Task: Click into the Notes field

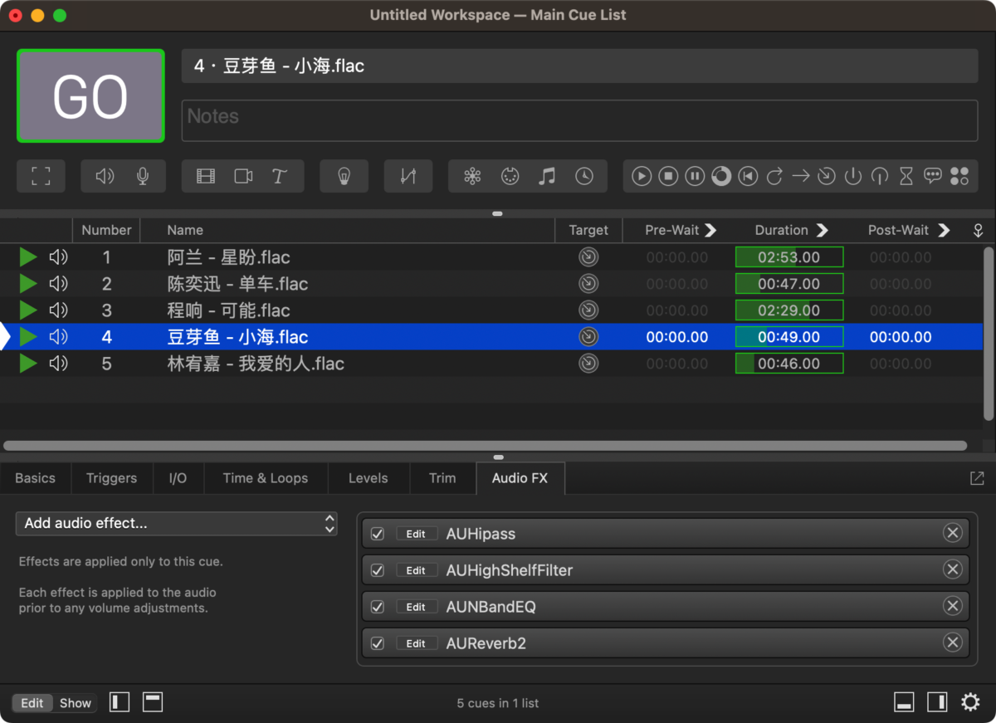Action: click(x=579, y=121)
